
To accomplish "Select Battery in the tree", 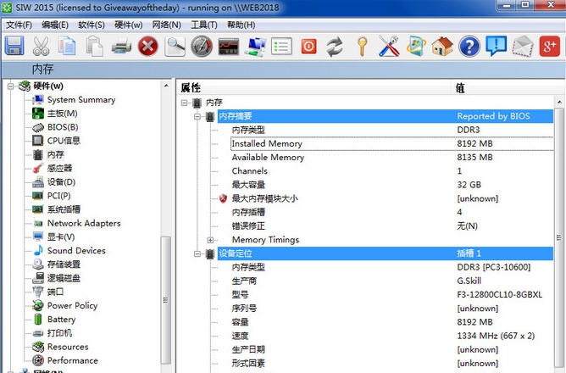I will [61, 320].
